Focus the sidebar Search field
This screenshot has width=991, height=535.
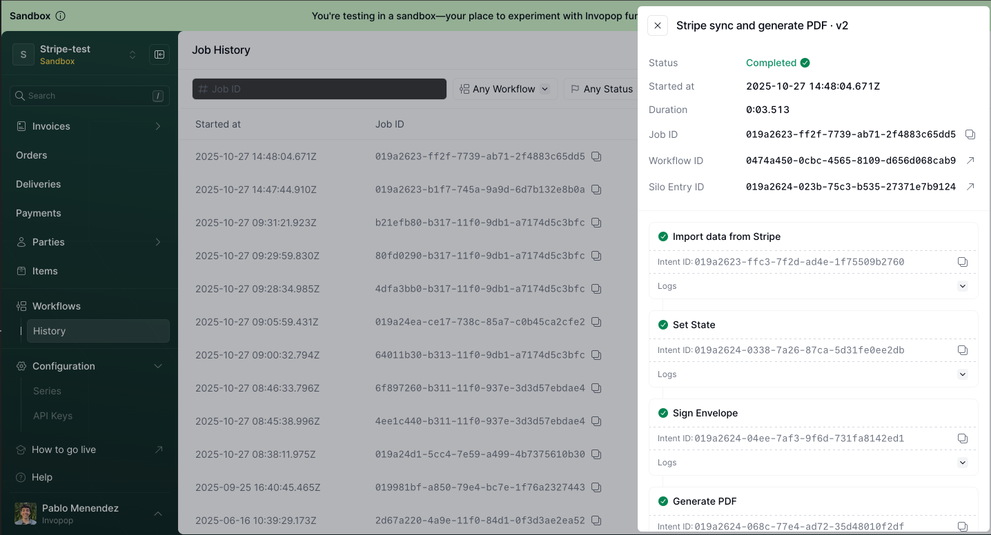[x=90, y=96]
